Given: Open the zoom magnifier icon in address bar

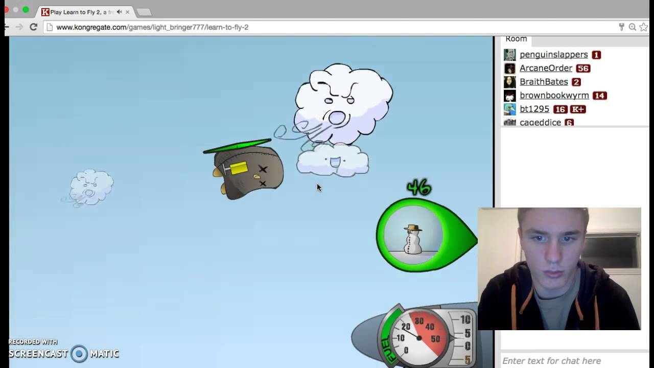Looking at the screenshot, I should [633, 27].
